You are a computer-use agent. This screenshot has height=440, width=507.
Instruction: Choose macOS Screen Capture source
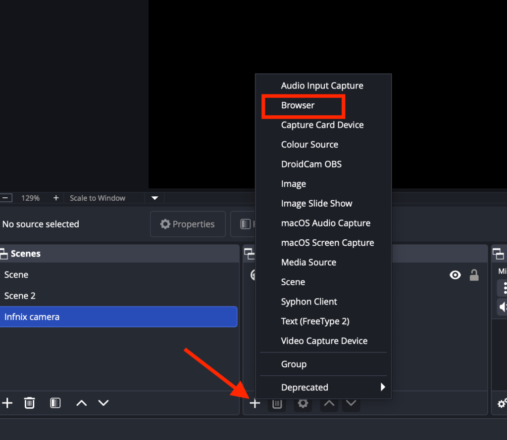click(x=327, y=243)
